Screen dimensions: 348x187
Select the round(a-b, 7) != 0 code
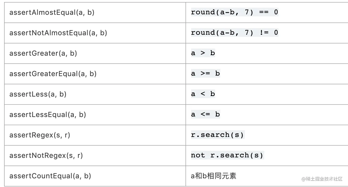[x=234, y=32]
